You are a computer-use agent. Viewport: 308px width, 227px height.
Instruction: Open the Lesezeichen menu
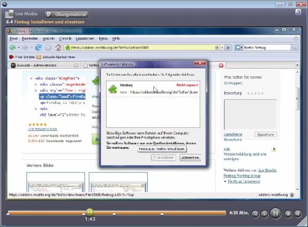85,38
